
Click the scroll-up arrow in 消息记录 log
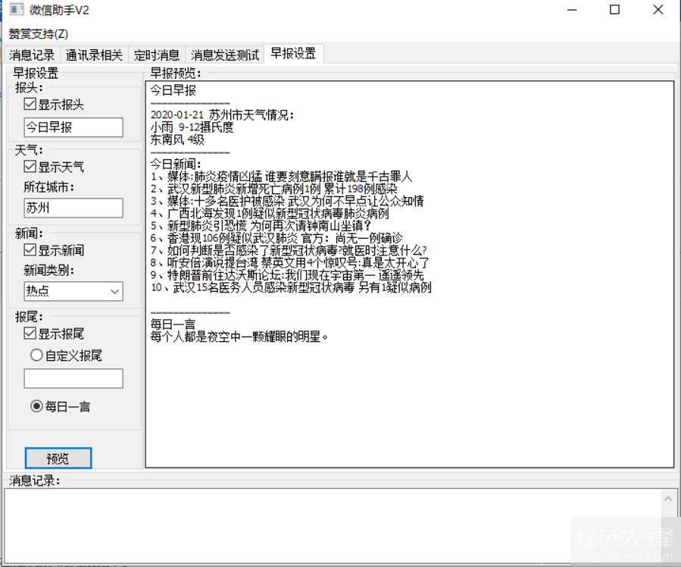tap(668, 499)
